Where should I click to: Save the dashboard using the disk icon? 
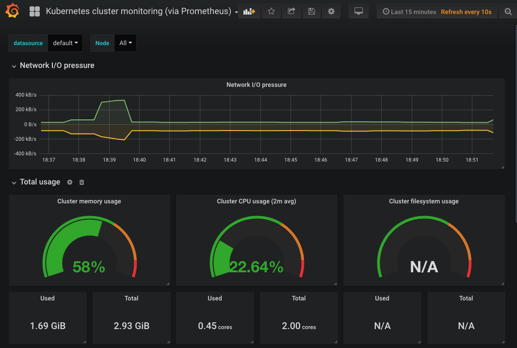[x=311, y=11]
